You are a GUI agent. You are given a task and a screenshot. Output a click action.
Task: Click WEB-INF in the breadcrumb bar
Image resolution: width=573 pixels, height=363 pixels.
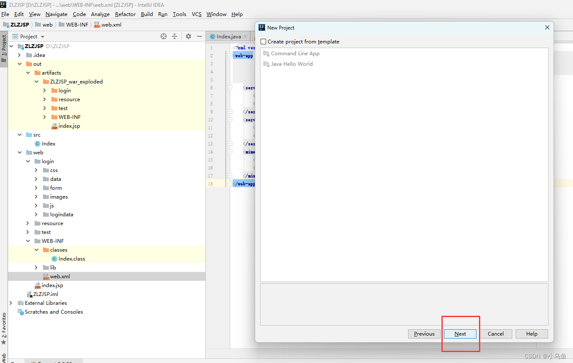click(x=77, y=25)
